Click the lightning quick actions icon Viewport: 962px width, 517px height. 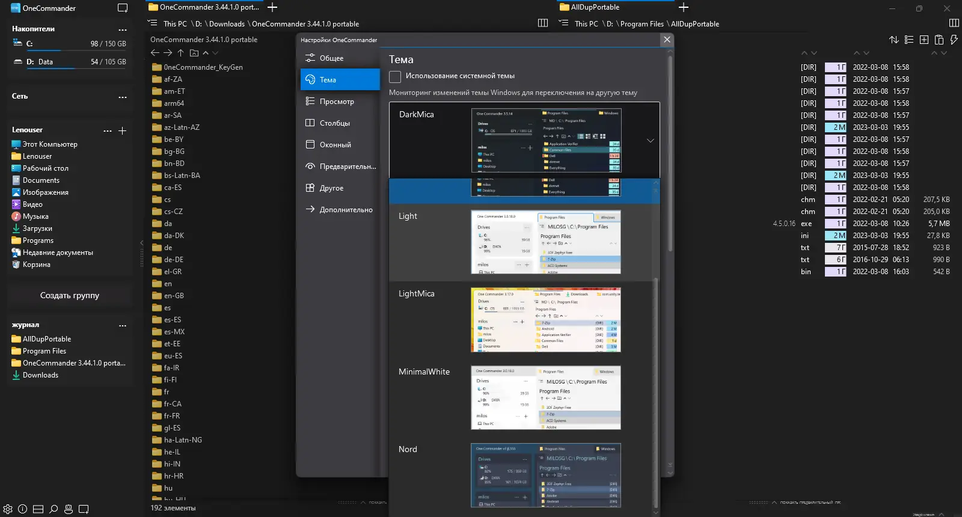tap(954, 40)
